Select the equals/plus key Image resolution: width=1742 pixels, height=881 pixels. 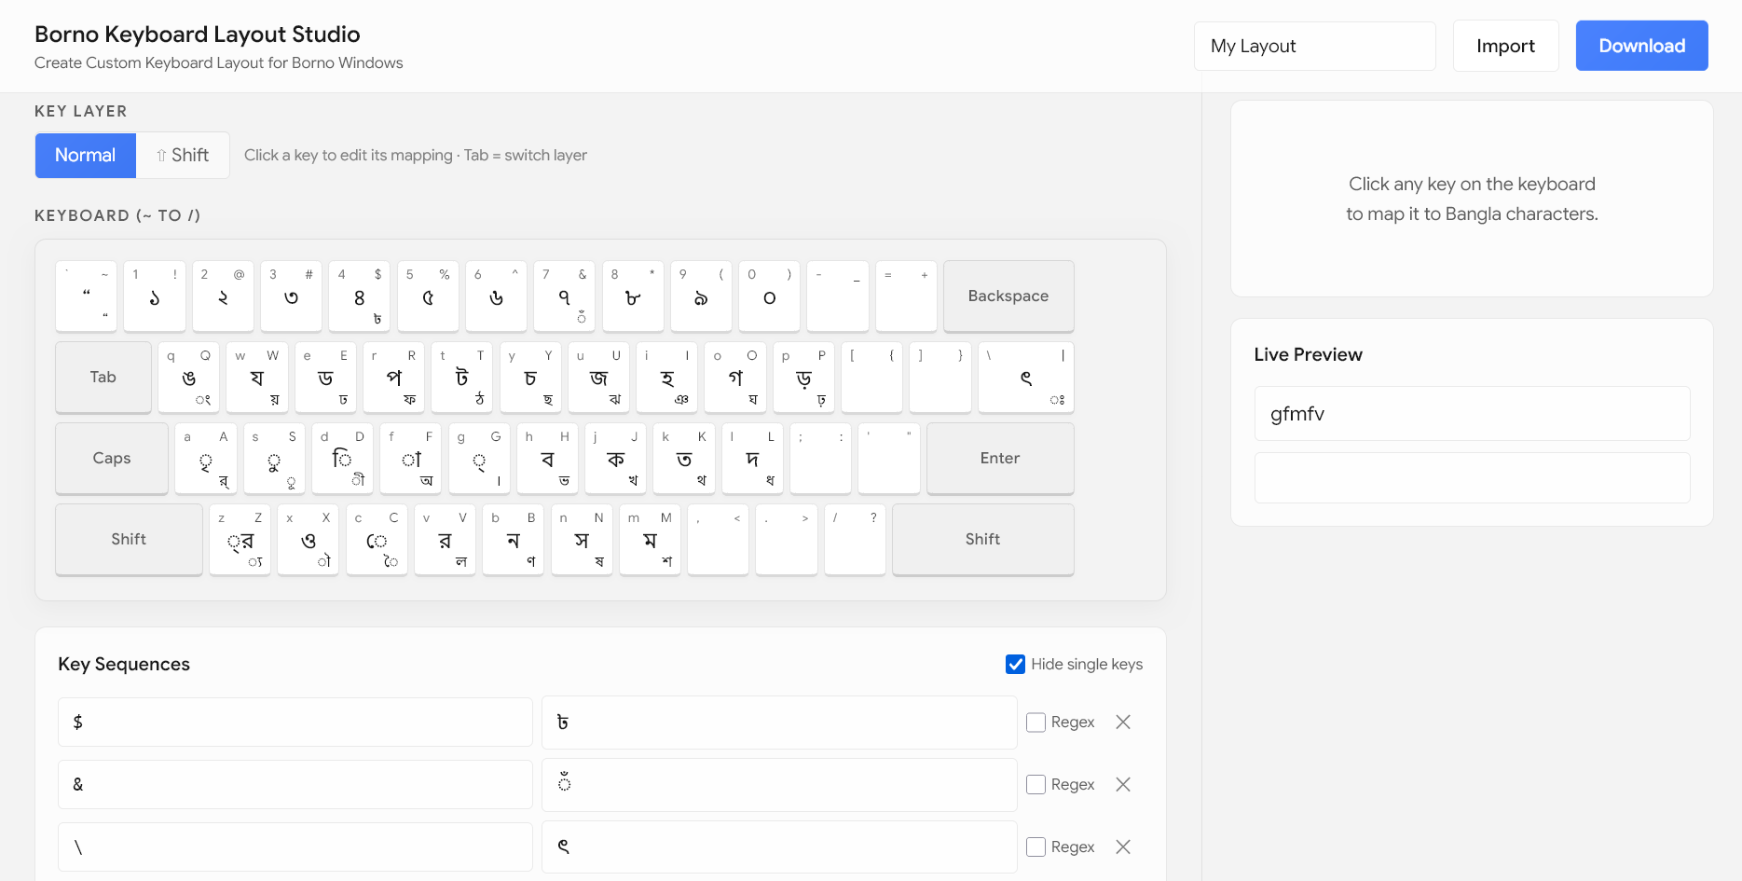coord(906,296)
